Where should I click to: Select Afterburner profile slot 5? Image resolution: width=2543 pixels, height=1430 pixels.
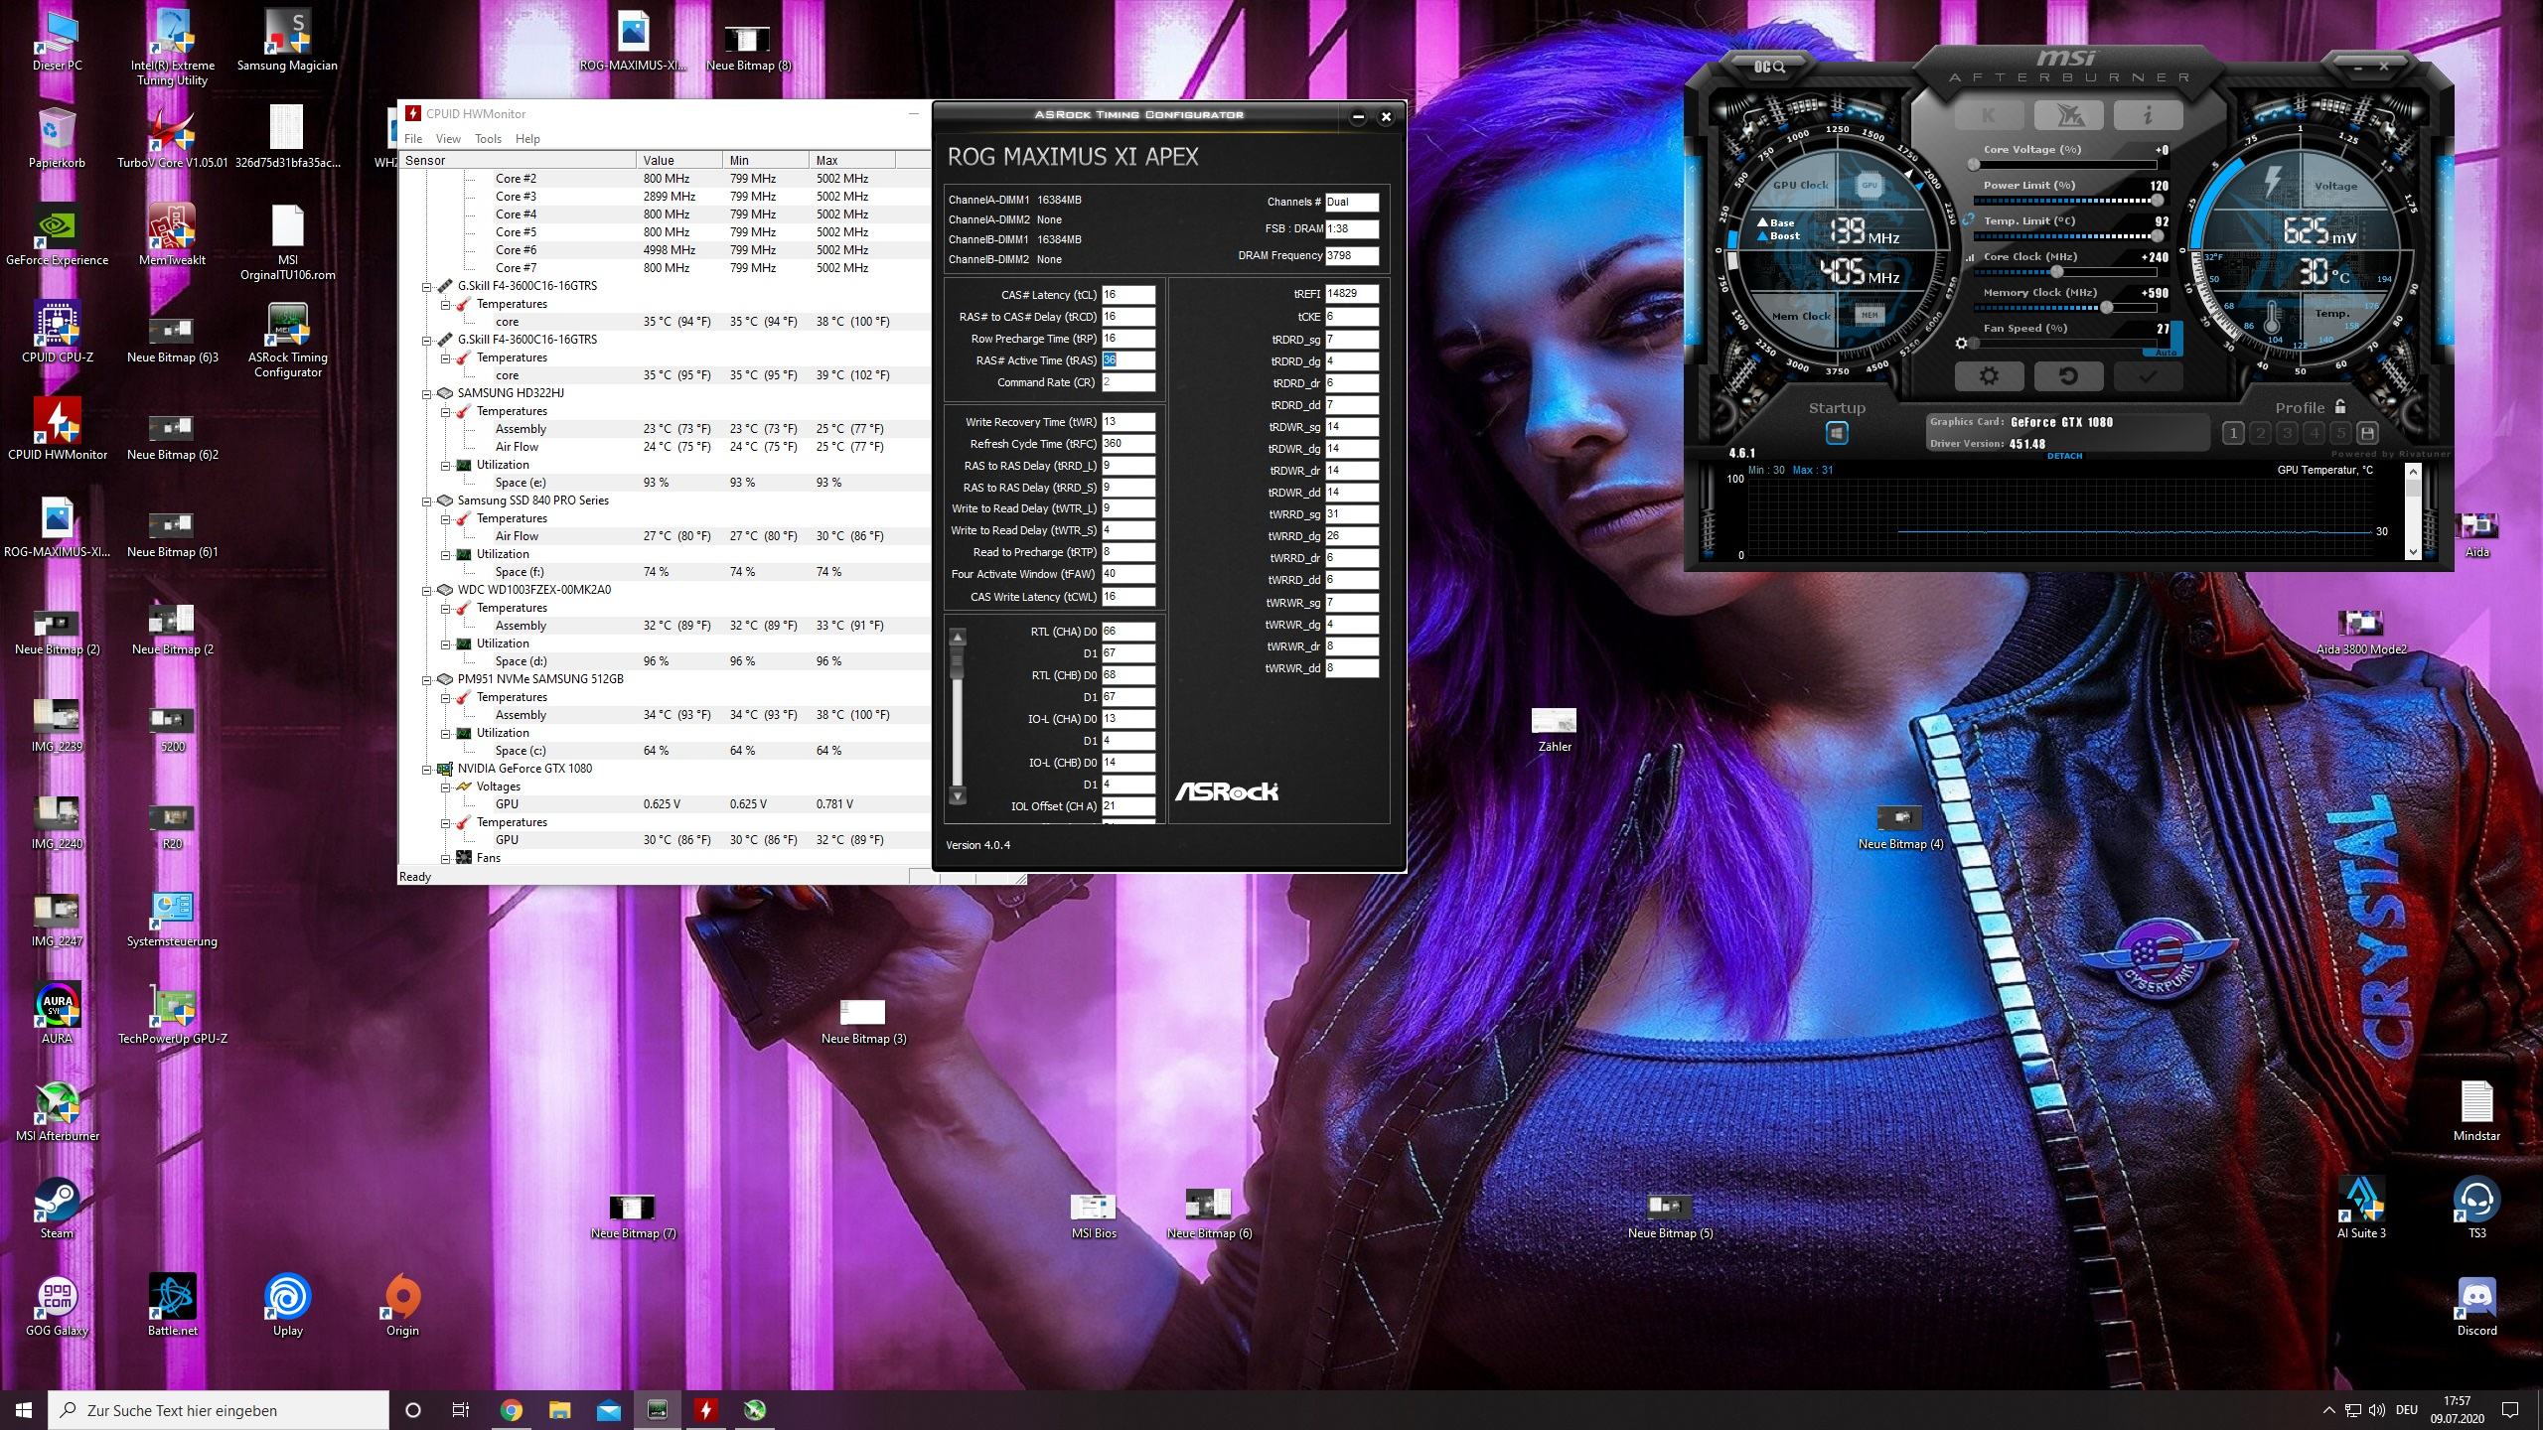(x=2341, y=433)
